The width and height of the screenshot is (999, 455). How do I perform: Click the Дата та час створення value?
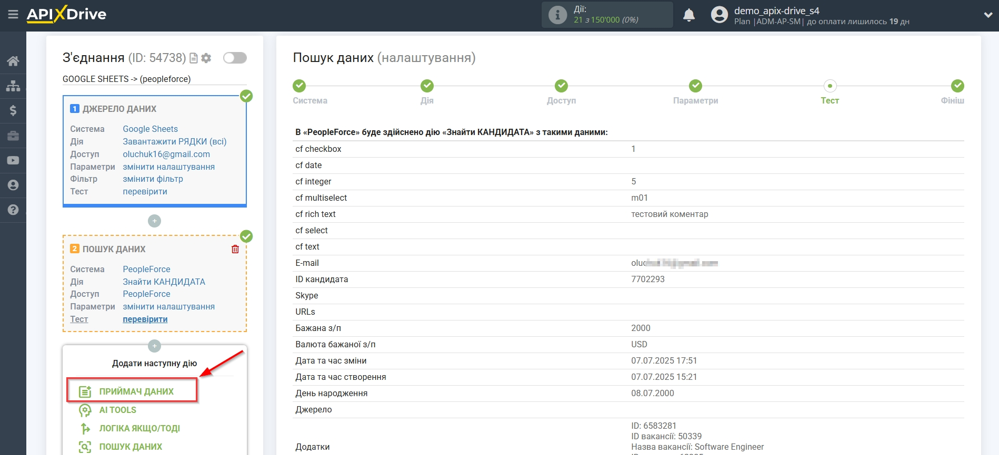664,377
